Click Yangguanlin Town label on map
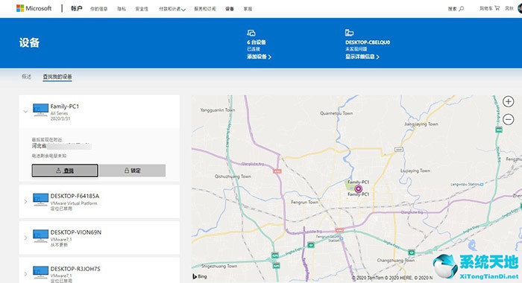The height and width of the screenshot is (283, 522). [218, 110]
